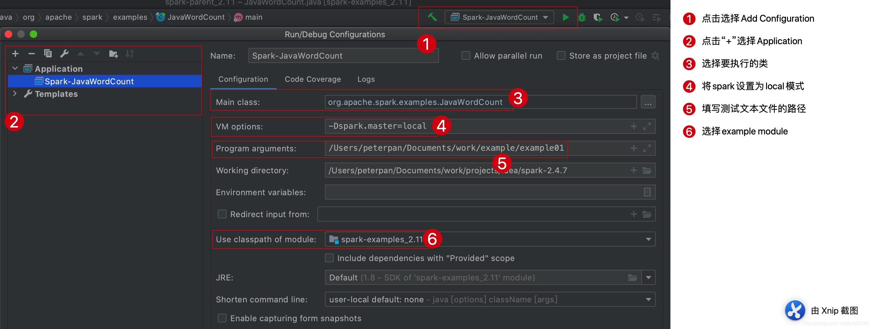Start debugging with the bug icon
The image size is (871, 329).
582,17
